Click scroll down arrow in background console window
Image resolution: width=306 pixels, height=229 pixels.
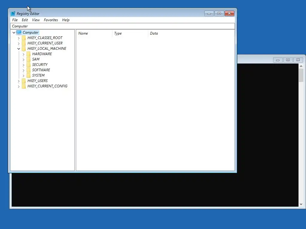pos(301,204)
